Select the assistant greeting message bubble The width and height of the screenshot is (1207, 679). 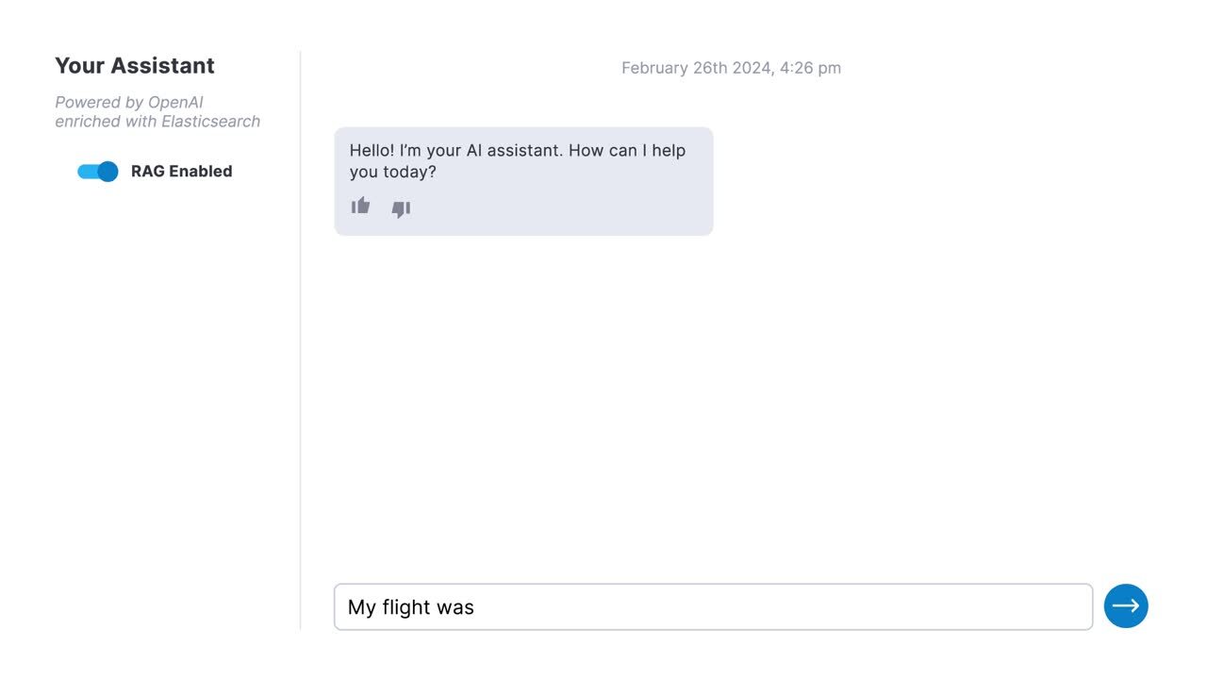coord(523,181)
